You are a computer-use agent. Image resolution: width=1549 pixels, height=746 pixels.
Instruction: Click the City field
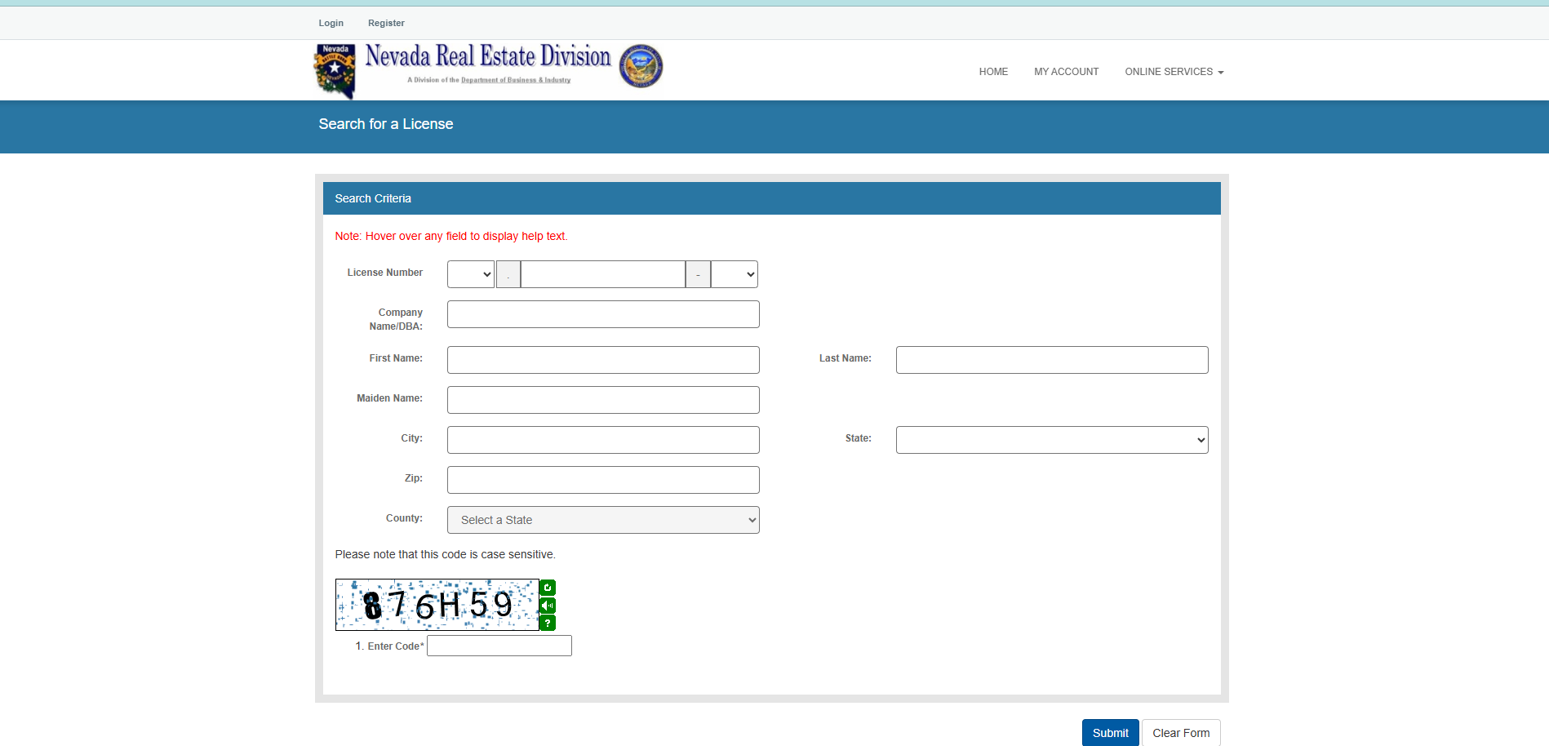pos(603,440)
